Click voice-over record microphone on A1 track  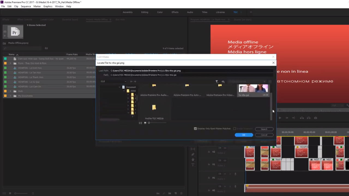click(235, 174)
